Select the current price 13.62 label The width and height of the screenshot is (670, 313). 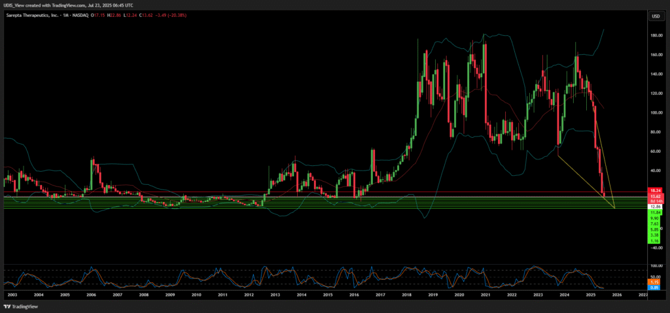pos(653,196)
